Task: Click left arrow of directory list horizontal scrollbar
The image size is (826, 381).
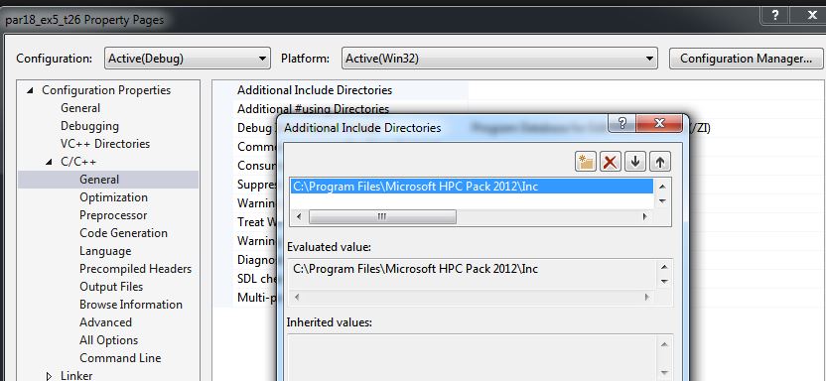Action: [x=299, y=217]
